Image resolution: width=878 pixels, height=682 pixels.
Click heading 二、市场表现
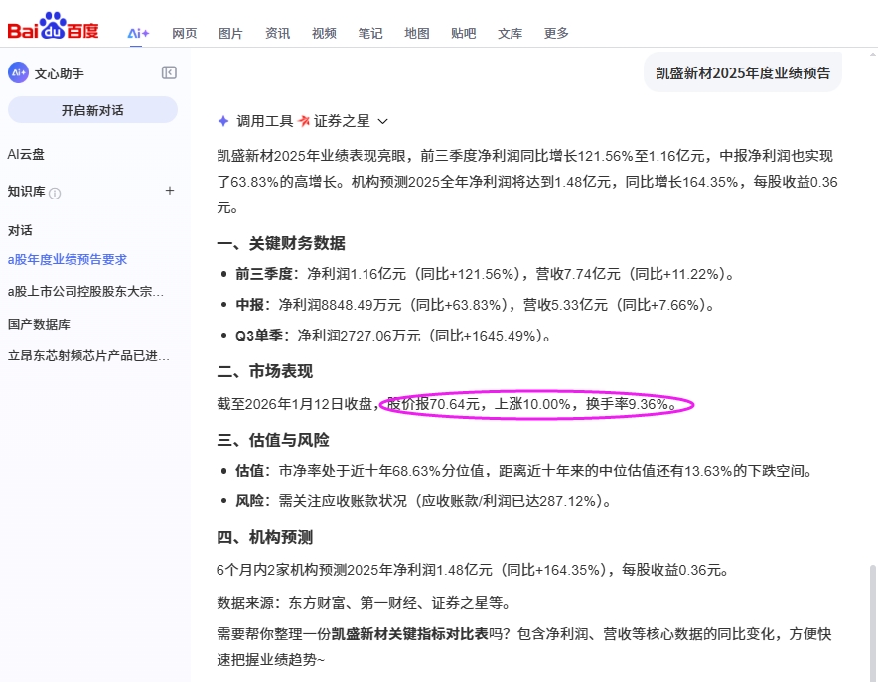(x=265, y=371)
